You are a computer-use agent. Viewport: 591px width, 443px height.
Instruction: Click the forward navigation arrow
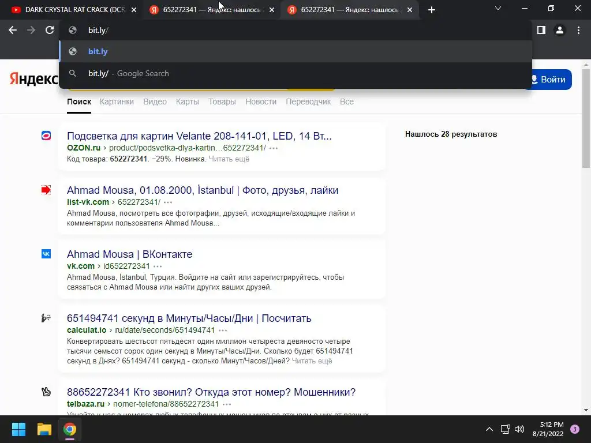[31, 30]
